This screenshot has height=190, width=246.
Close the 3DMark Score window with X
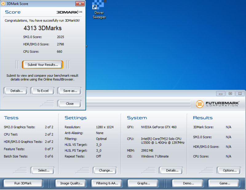(80, 4)
